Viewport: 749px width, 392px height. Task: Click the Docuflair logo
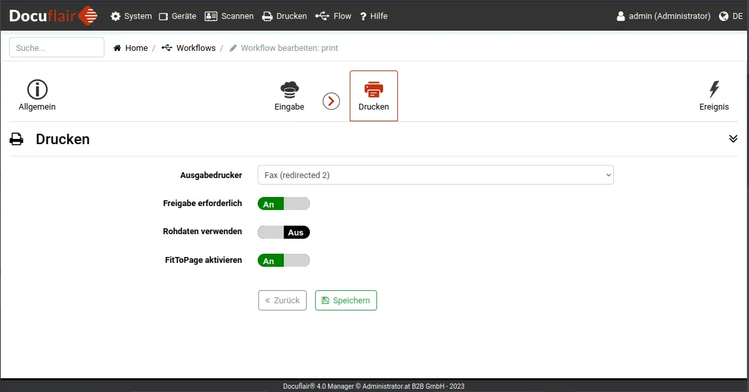coord(53,16)
